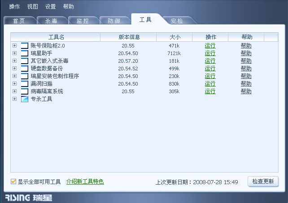Expand the 硬盘数据备份 row
This screenshot has height=203, width=288.
pyautogui.click(x=14, y=69)
